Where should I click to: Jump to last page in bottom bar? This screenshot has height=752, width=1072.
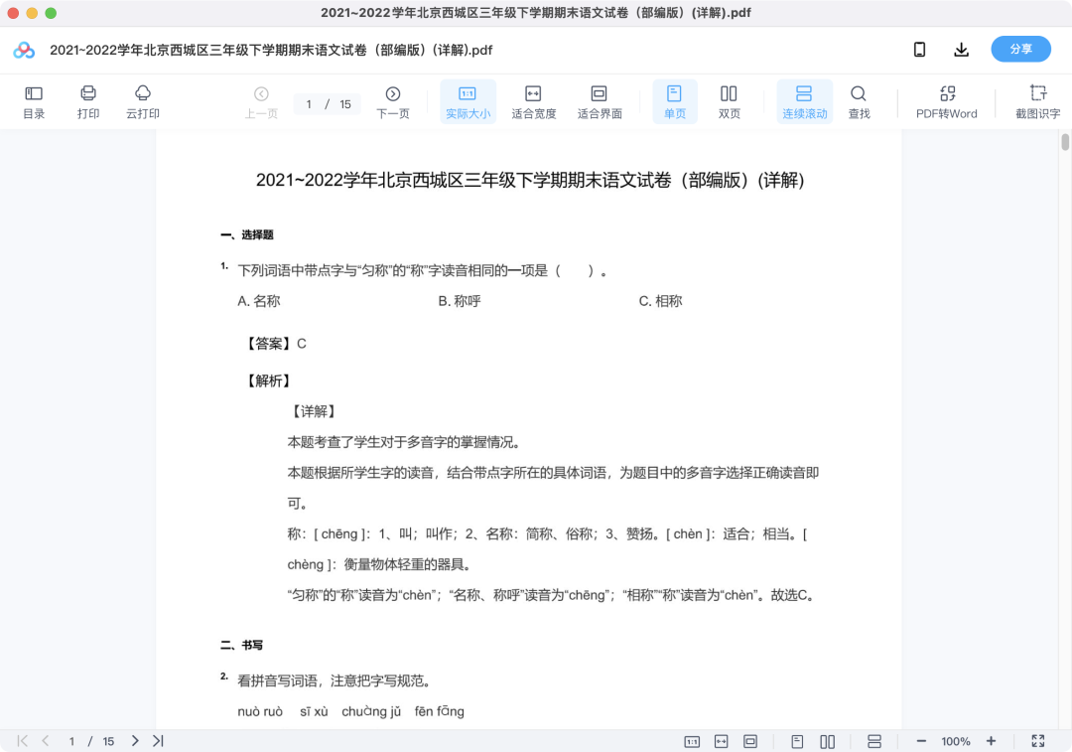coord(158,740)
